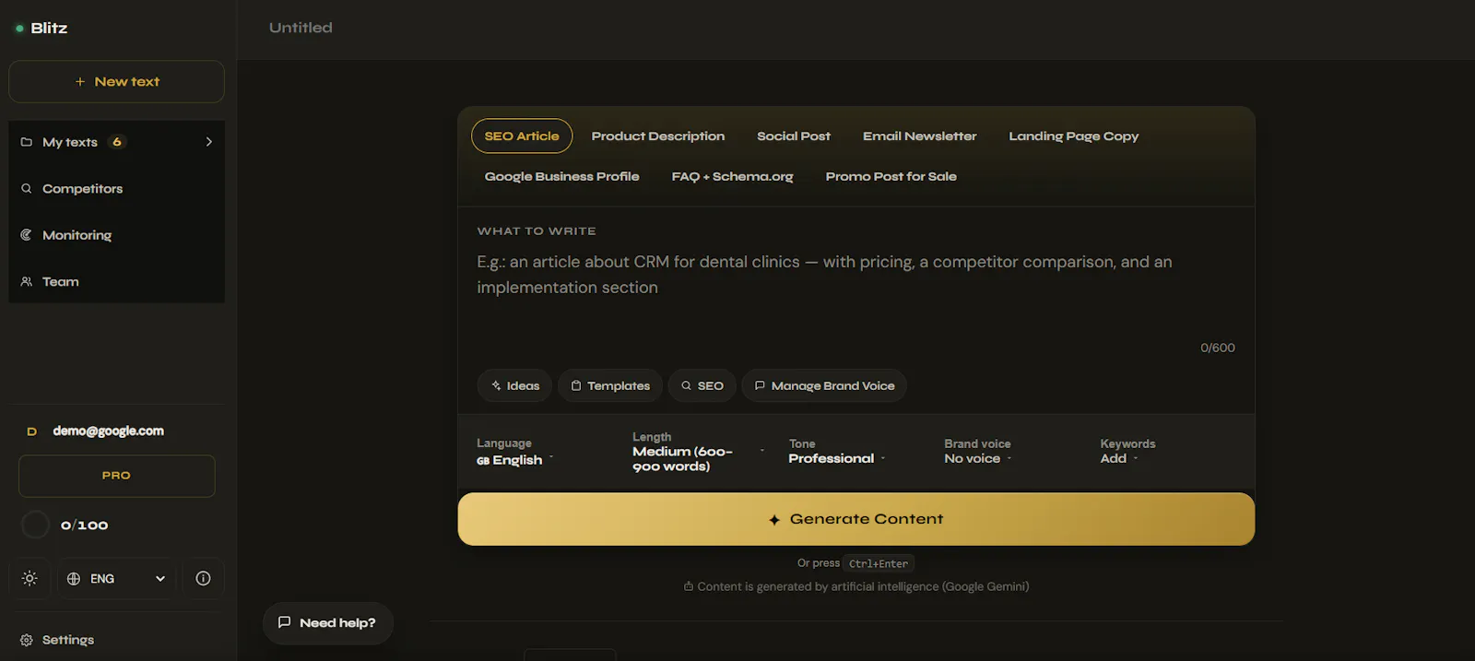Click the New text button
The height and width of the screenshot is (661, 1475).
click(116, 82)
